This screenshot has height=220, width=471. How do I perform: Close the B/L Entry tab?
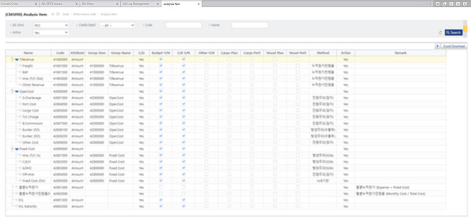pyautogui.click(x=117, y=4)
